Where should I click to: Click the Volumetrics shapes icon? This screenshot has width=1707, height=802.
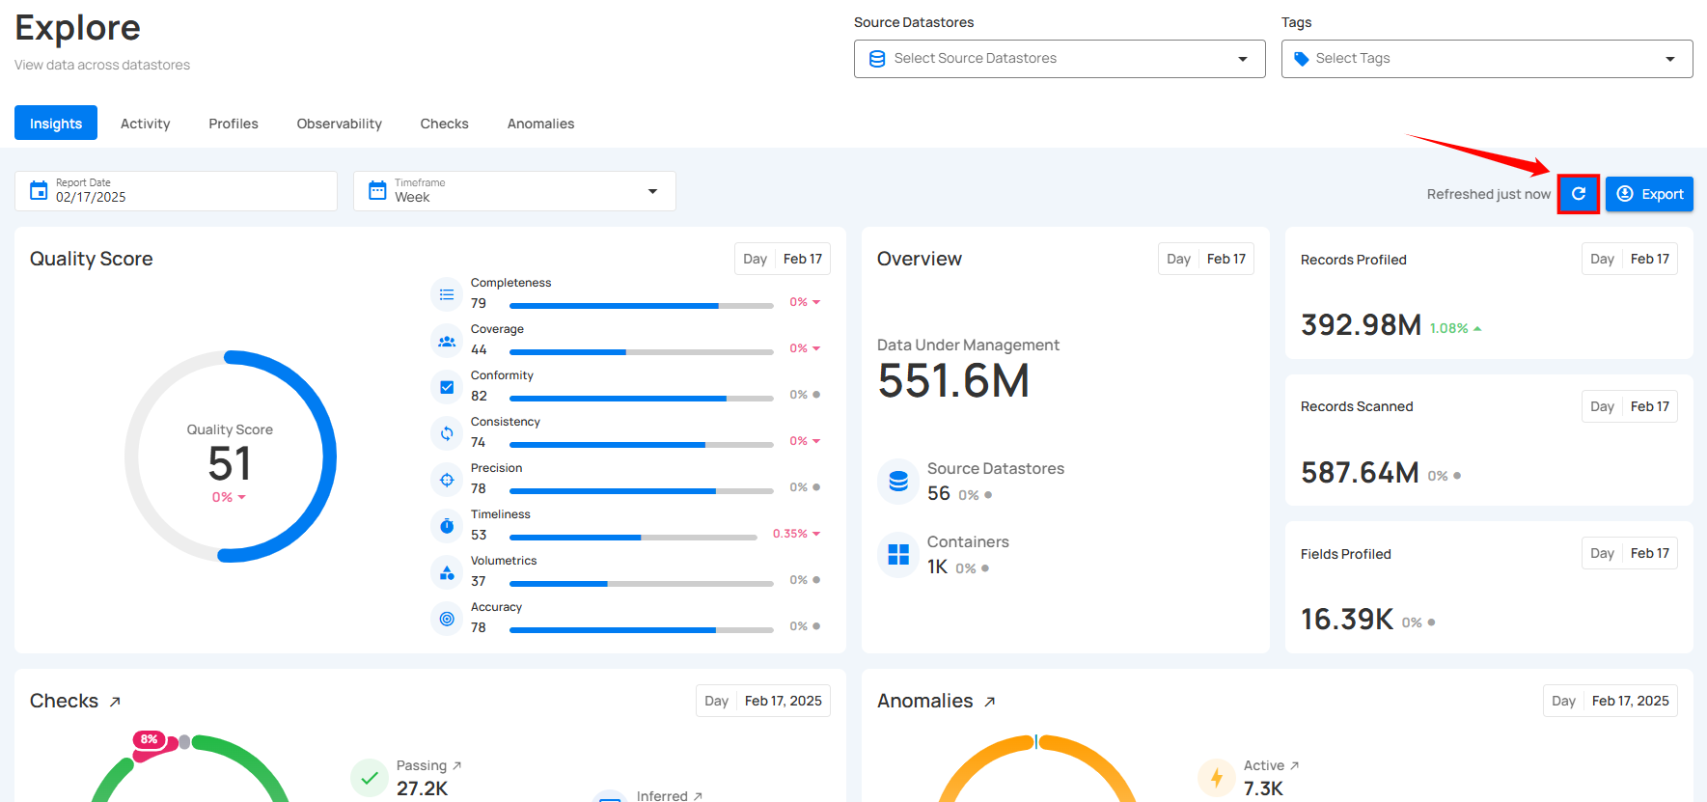(447, 572)
